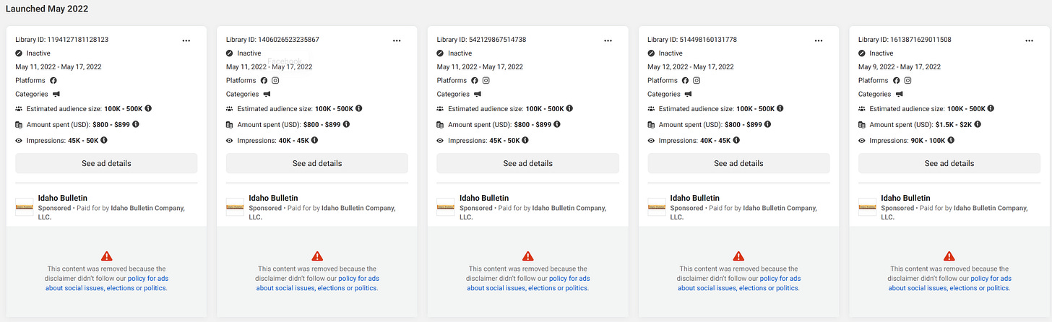Click See ad details for ad 1194127181128123

coord(106,163)
